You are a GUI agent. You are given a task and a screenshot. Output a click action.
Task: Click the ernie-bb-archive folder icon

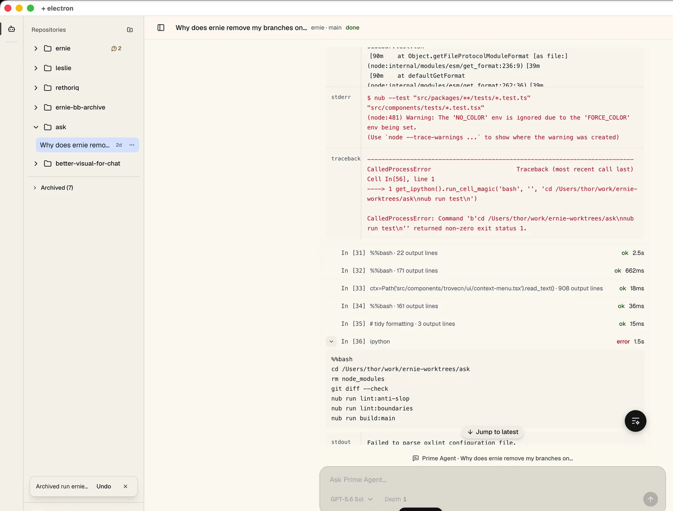[x=48, y=108]
